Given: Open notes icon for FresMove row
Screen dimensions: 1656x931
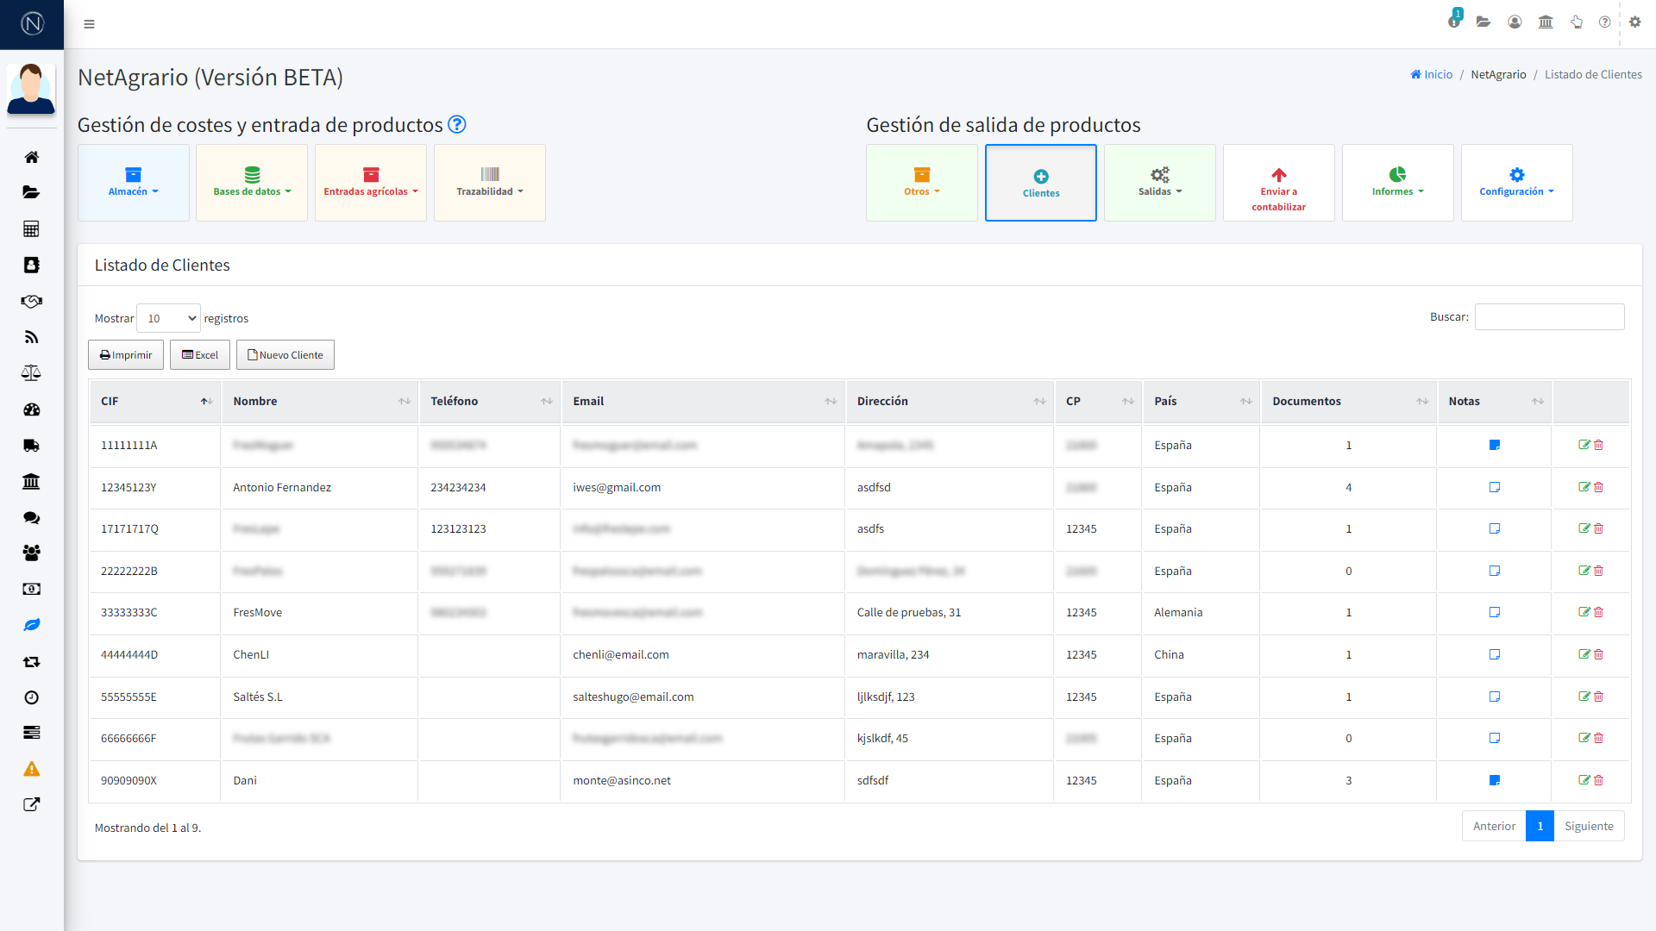Looking at the screenshot, I should click(1494, 612).
